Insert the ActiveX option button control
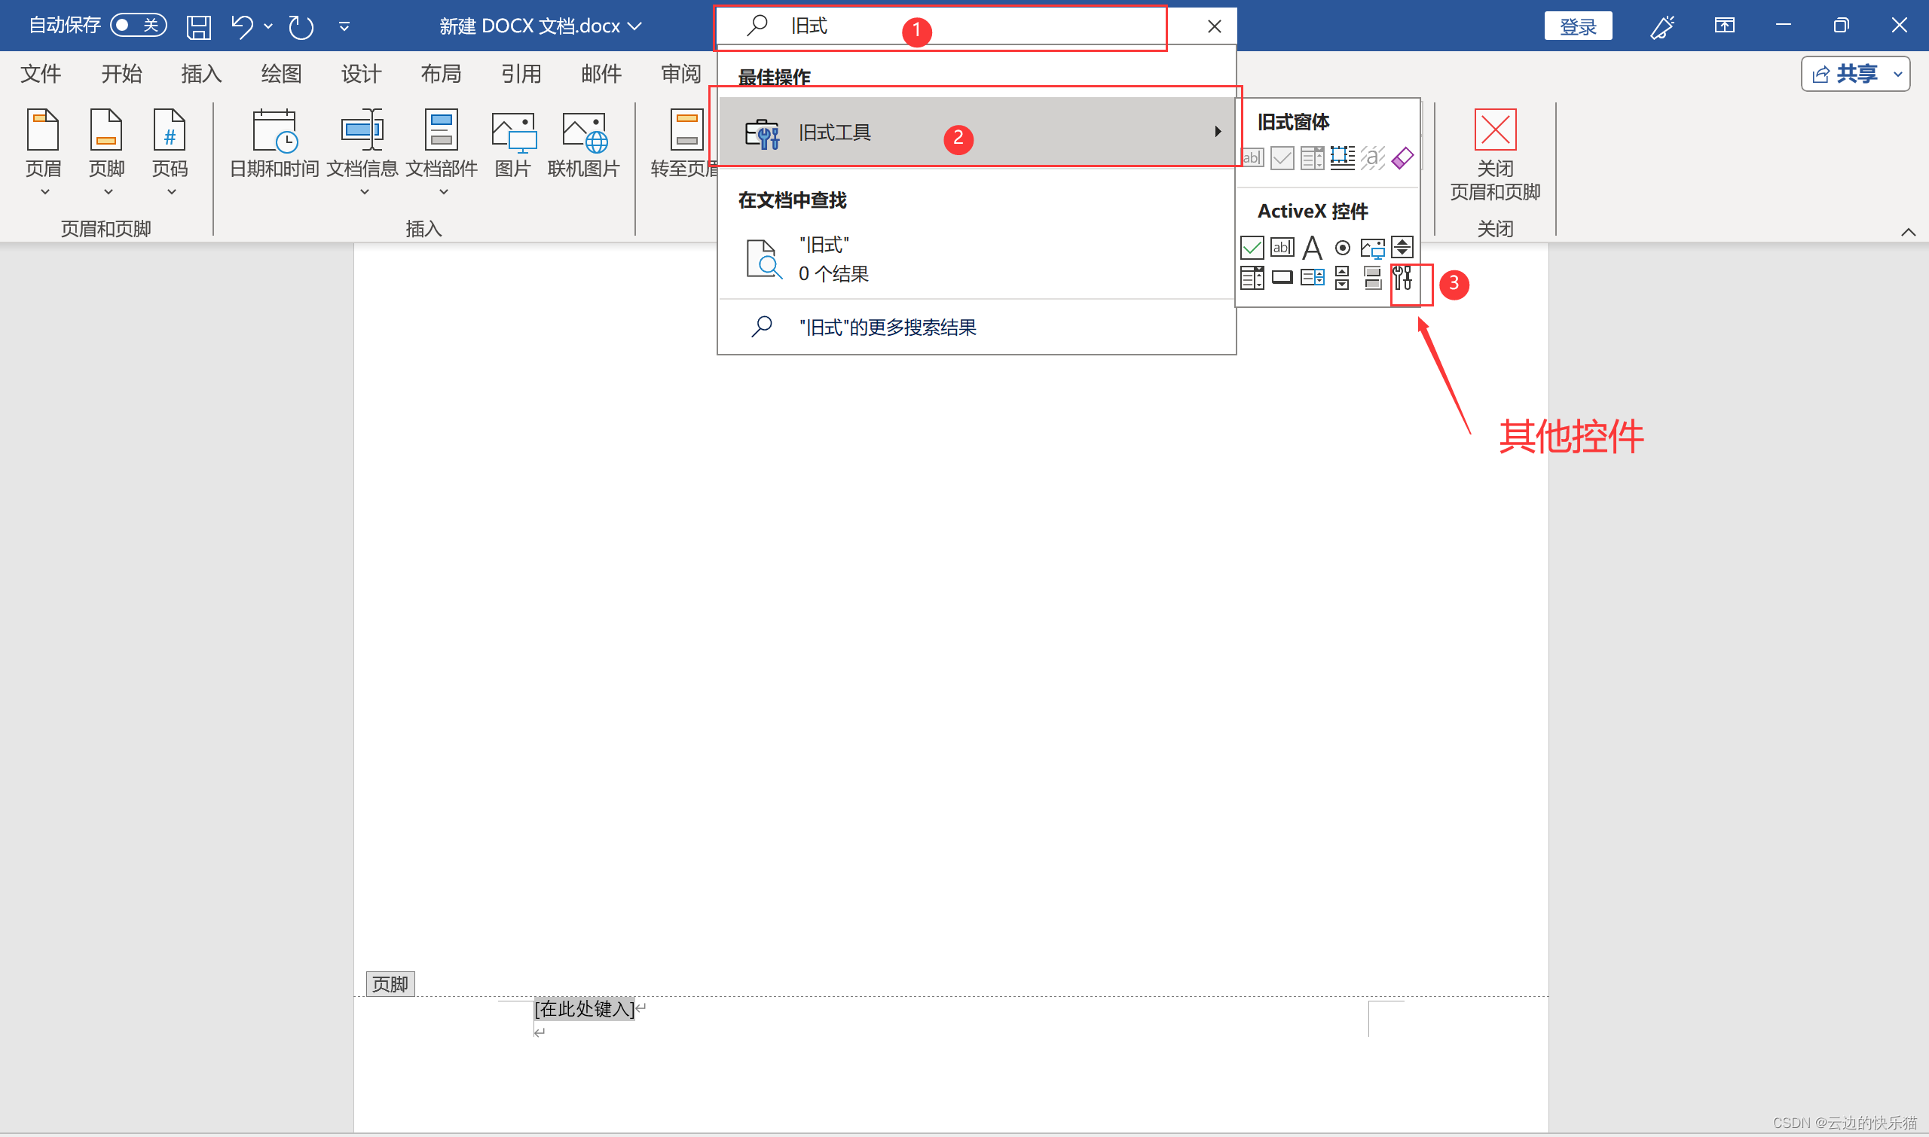 pos(1342,248)
